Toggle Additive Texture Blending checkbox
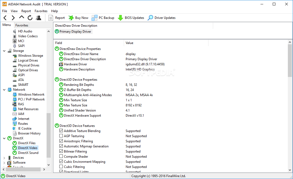This screenshot has height=179, width=293. coord(61,131)
